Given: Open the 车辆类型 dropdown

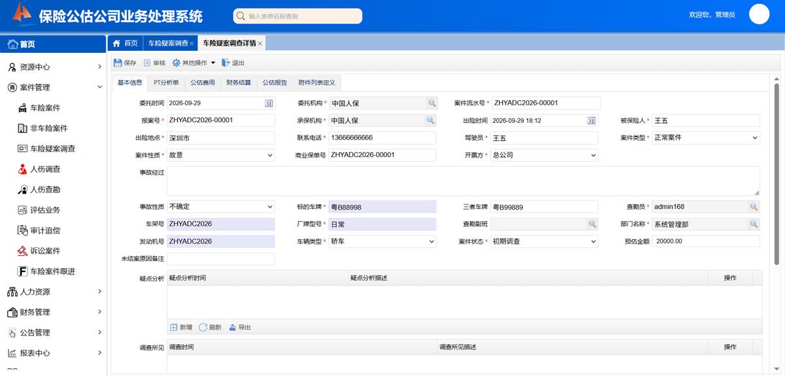Looking at the screenshot, I should (382, 241).
